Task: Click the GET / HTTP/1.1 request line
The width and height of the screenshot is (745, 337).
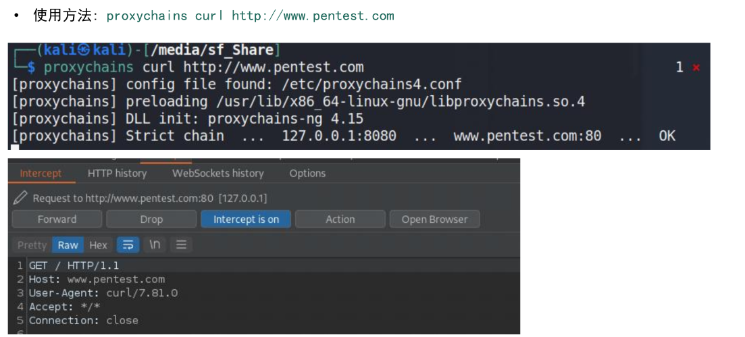Action: 74,265
